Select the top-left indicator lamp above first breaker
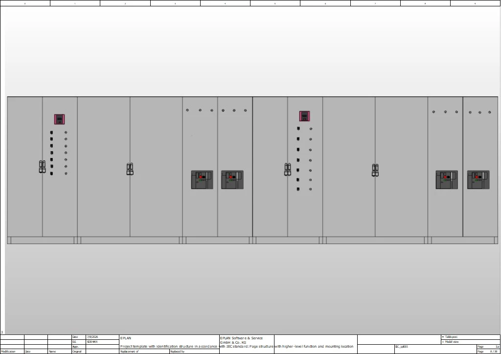 187,110
